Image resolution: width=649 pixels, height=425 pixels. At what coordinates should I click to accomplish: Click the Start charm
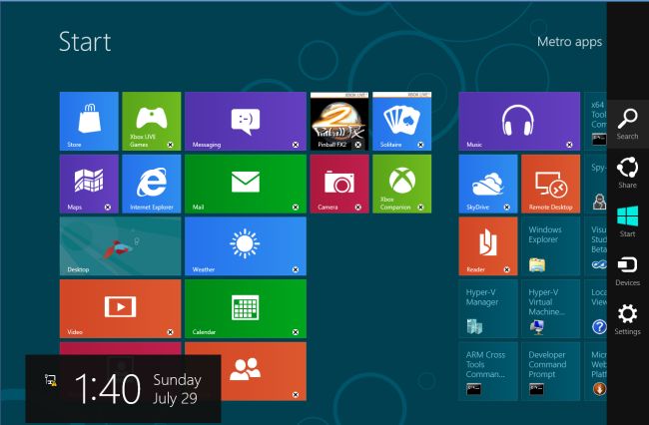[627, 221]
